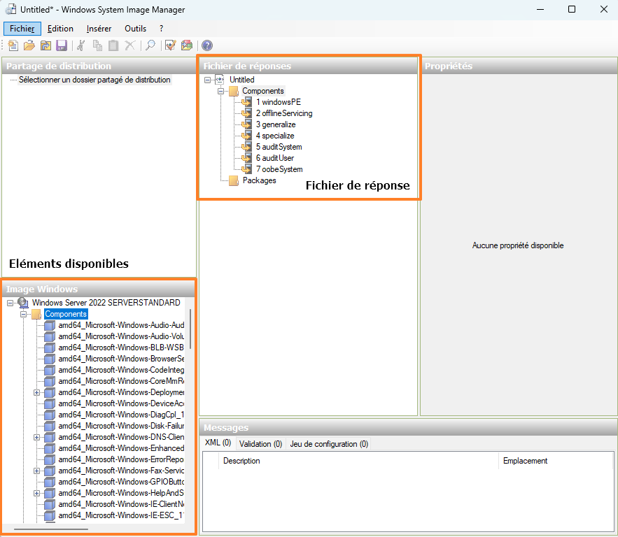618x537 pixels.
Task: Select the Packages node in the answer file
Action: coord(259,180)
